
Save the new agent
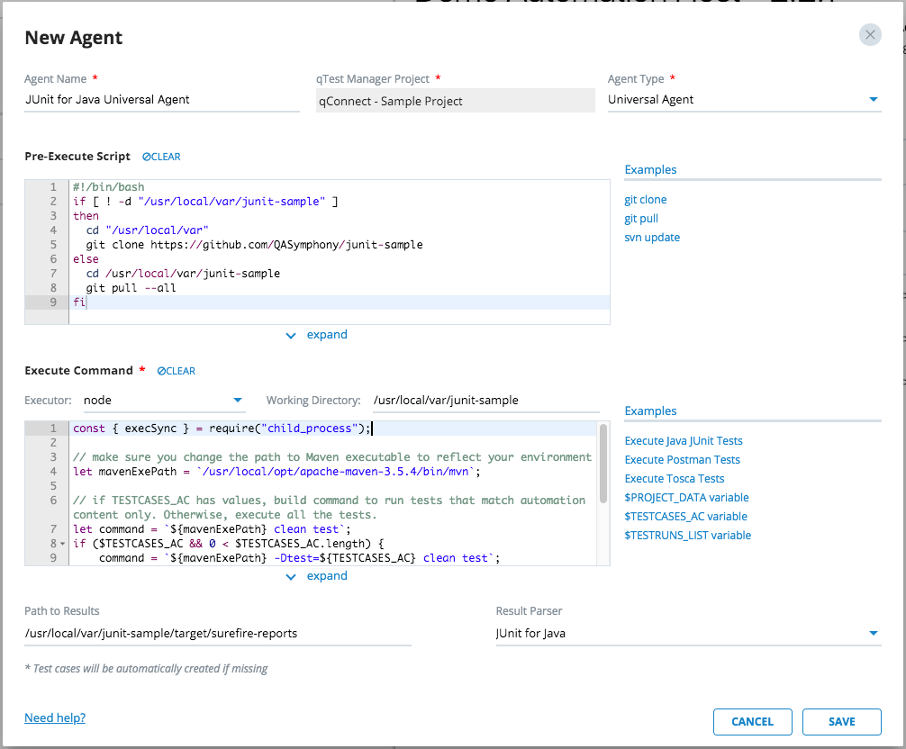point(842,722)
